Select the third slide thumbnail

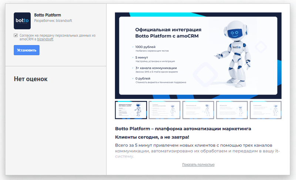[198, 110]
